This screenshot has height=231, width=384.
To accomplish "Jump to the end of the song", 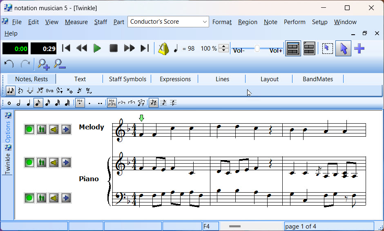I will [145, 48].
